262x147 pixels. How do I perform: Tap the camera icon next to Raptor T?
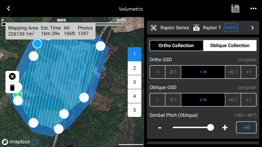pos(197,28)
